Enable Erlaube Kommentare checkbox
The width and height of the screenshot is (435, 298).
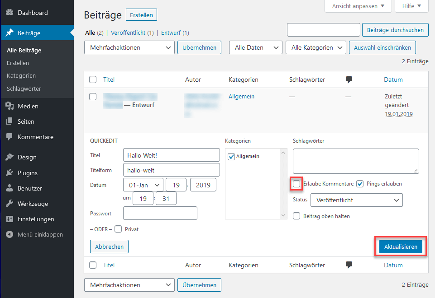296,184
